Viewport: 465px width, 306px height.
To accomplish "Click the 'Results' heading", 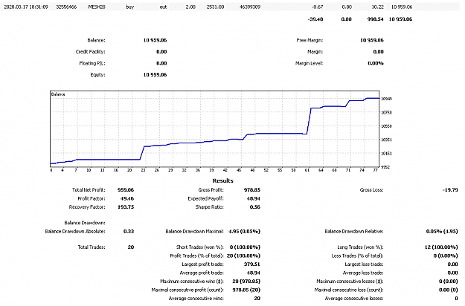I will pyautogui.click(x=222, y=180).
